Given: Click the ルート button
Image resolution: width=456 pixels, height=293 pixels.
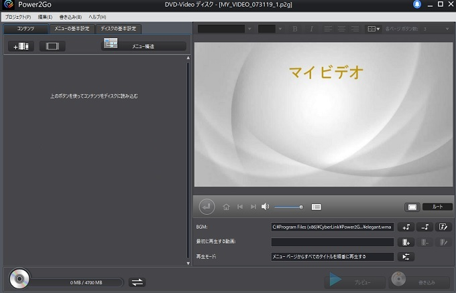Looking at the screenshot, I should click(x=437, y=207).
